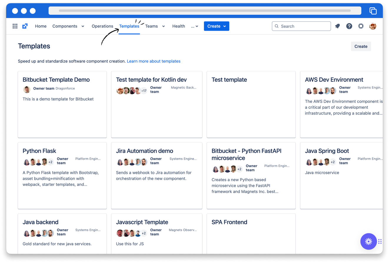
Task: Click the +2 badge on Bitbucket Python FastAPI card
Action: pyautogui.click(x=240, y=169)
